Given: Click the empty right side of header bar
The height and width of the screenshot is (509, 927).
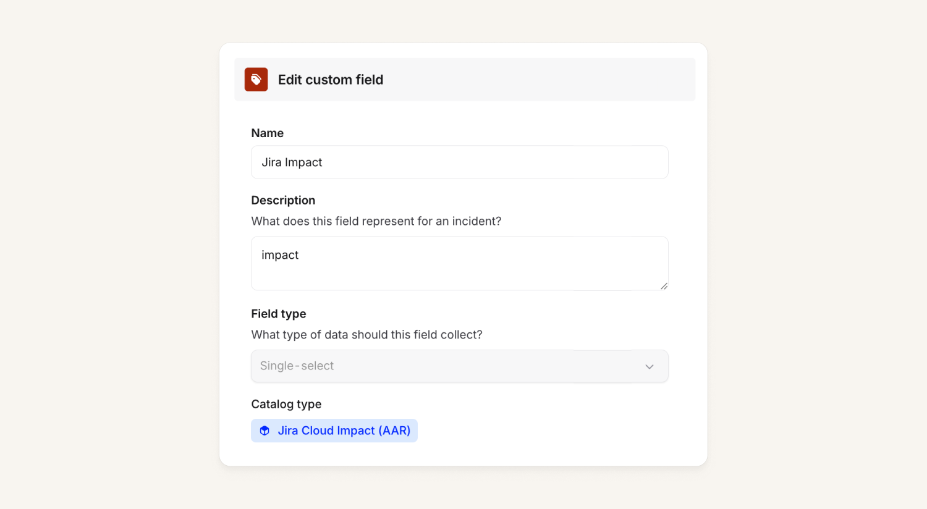Looking at the screenshot, I should [556, 80].
